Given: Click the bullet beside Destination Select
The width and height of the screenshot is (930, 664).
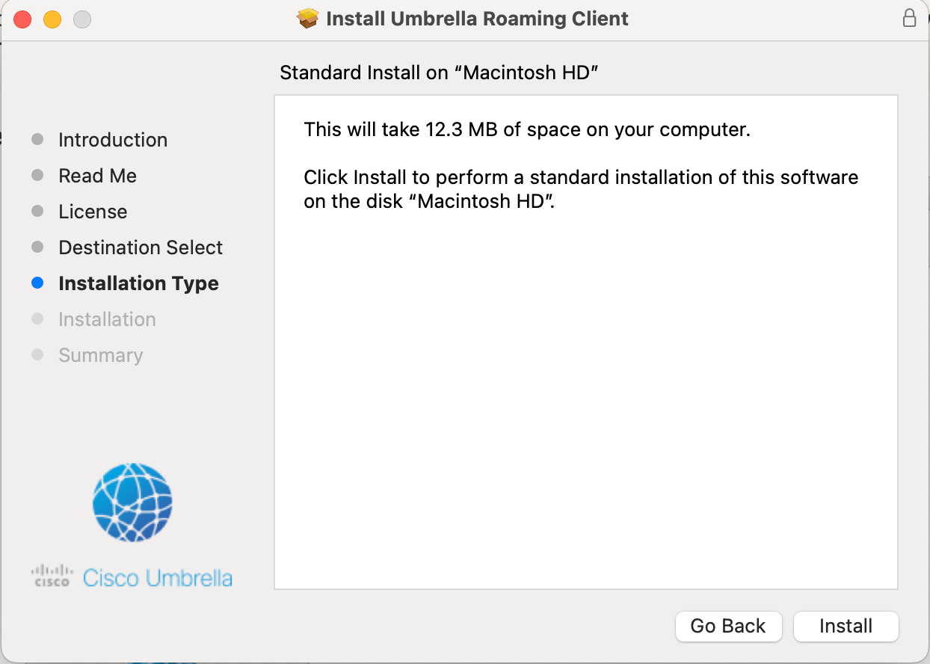Looking at the screenshot, I should [37, 248].
